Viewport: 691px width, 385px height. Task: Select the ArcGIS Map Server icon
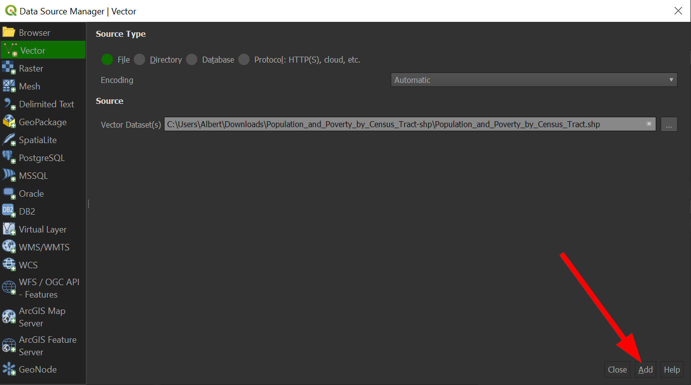pos(9,317)
